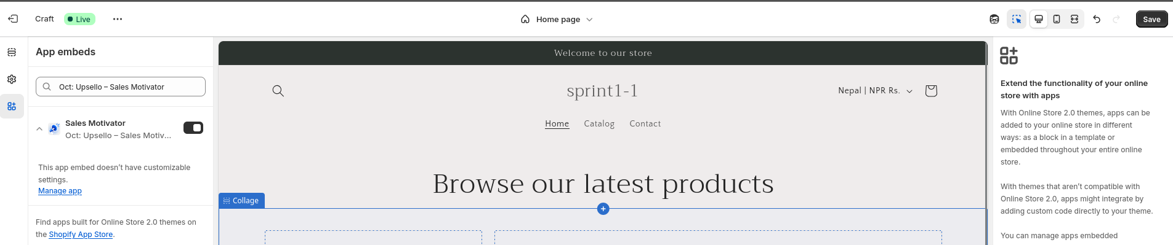This screenshot has width=1173, height=245.
Task: Click the Live status badge
Action: tap(79, 19)
